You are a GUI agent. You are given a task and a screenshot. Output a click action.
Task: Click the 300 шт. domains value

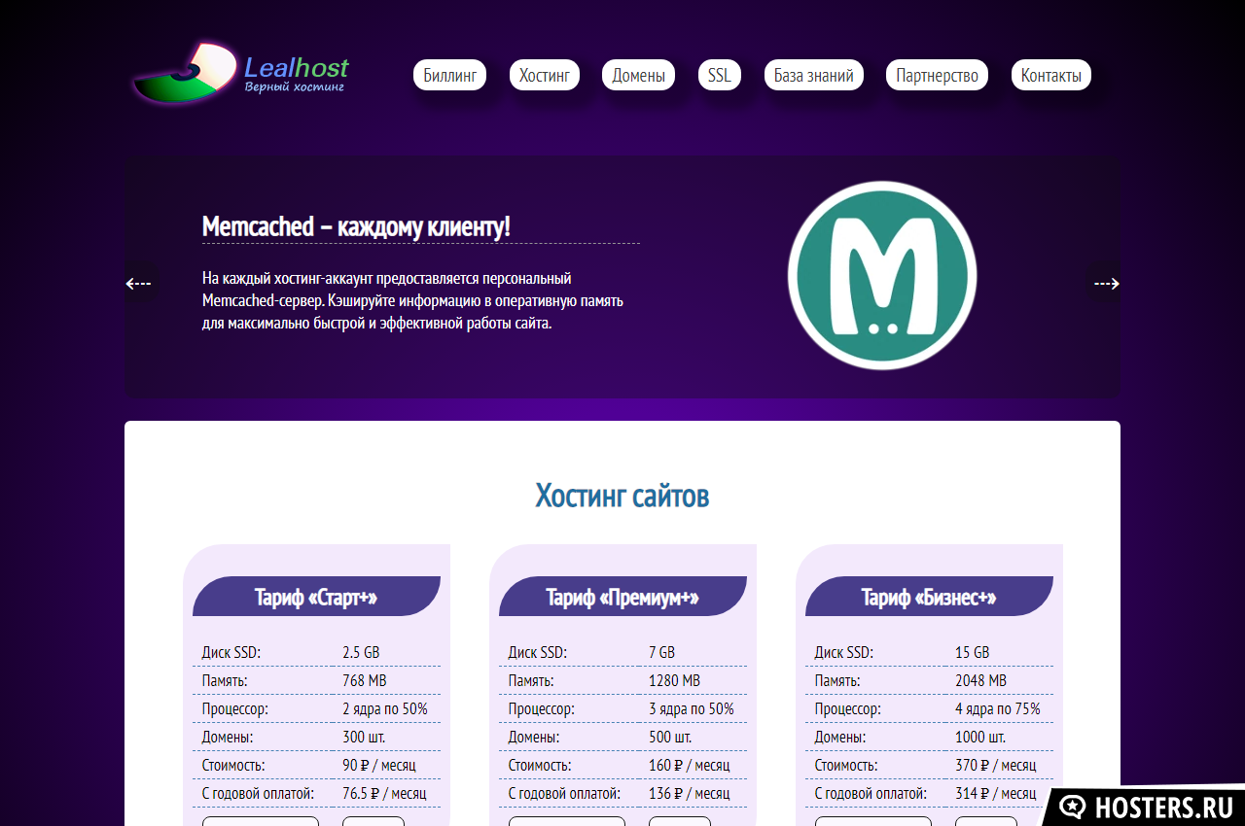point(364,737)
